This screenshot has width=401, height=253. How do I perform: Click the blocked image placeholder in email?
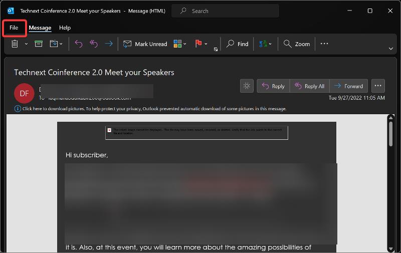tap(196, 133)
